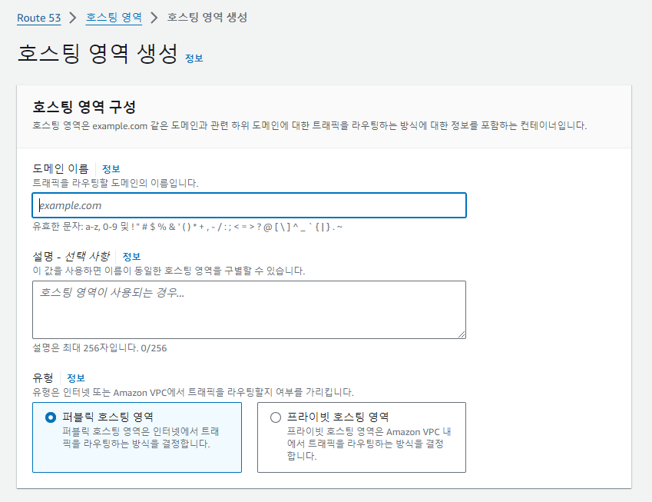Open the Route 53 breadcrumb link

[x=38, y=18]
